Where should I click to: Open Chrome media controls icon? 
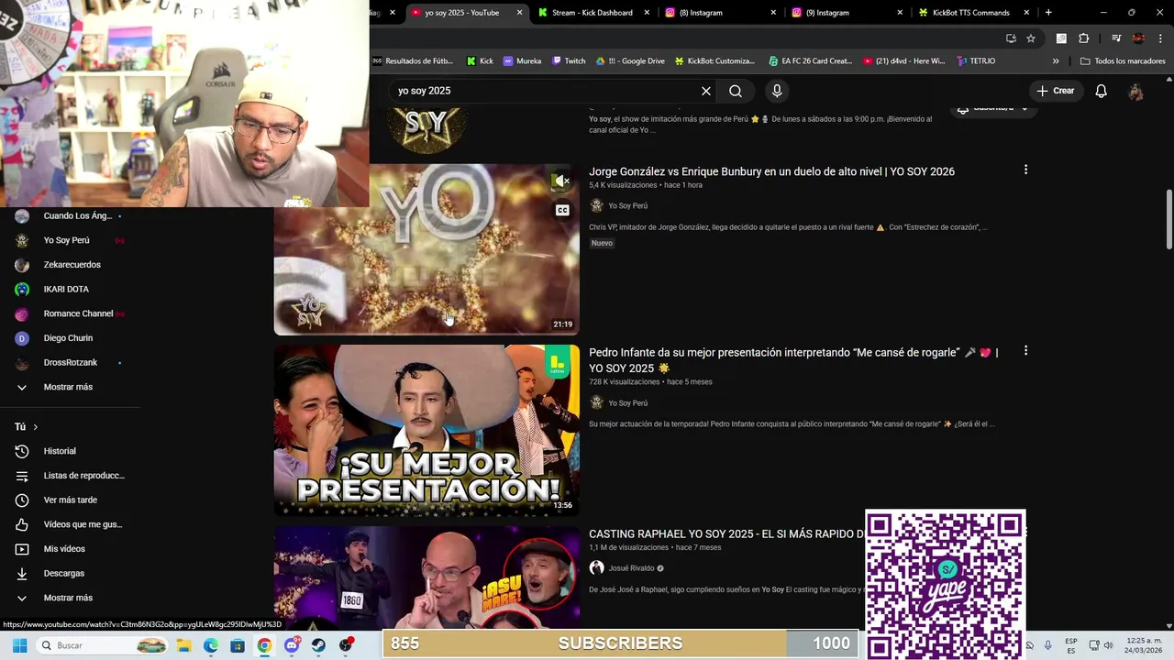point(1116,38)
